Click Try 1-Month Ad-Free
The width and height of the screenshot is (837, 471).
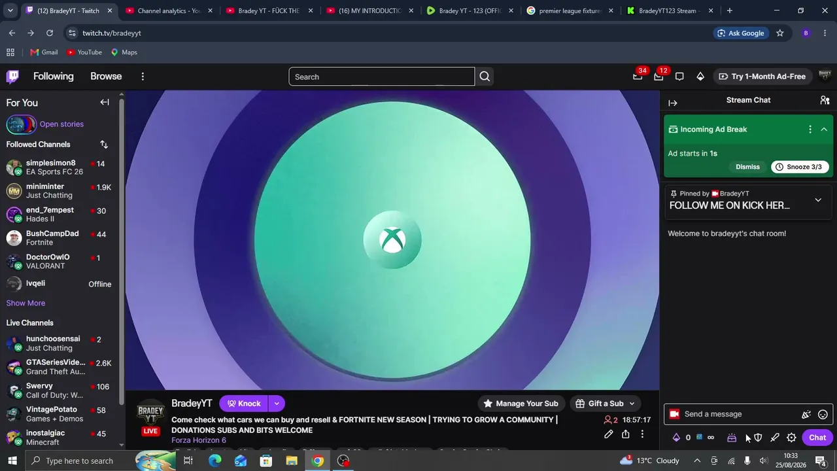[x=762, y=77]
